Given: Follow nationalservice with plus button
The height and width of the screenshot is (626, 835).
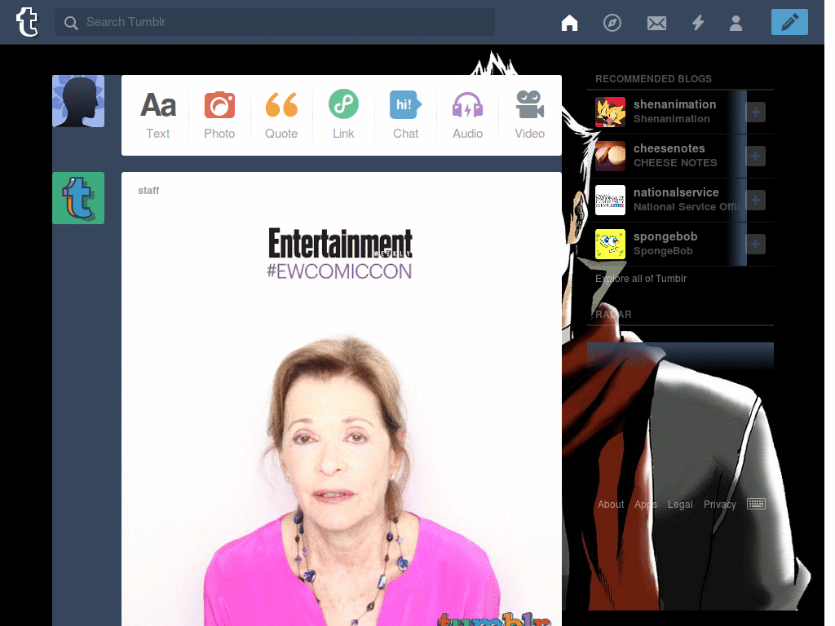Looking at the screenshot, I should [x=755, y=201].
